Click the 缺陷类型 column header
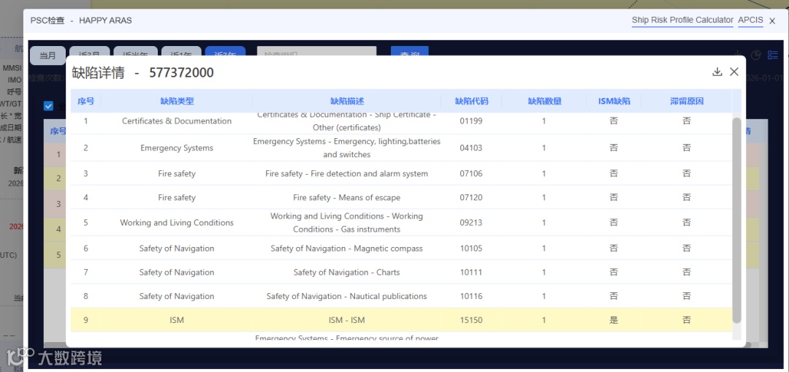 pyautogui.click(x=177, y=102)
